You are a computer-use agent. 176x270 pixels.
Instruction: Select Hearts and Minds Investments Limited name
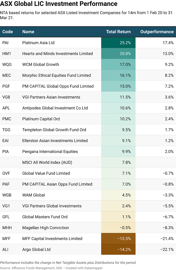coord(57,54)
